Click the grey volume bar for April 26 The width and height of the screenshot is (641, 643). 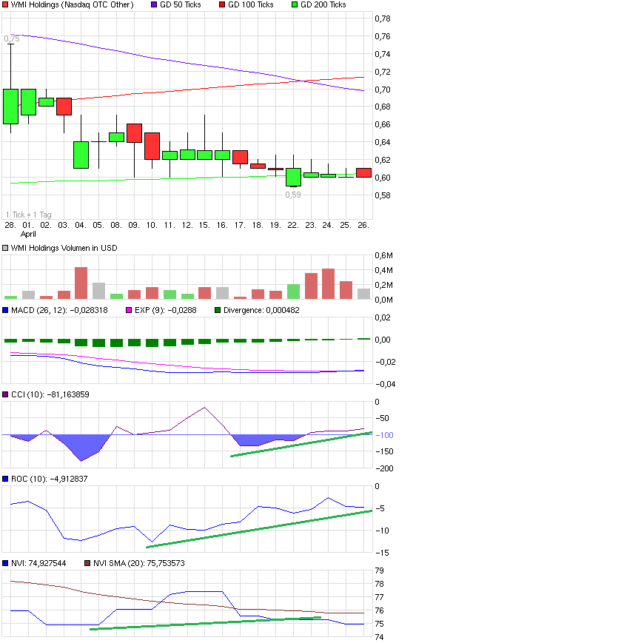tap(363, 294)
